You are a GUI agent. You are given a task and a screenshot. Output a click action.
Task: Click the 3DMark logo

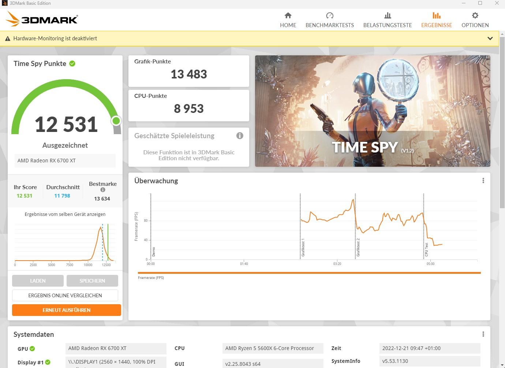pyautogui.click(x=42, y=19)
